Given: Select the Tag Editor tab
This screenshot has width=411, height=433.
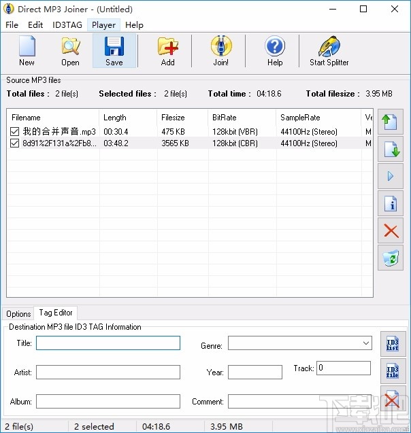Looking at the screenshot, I should pos(56,313).
